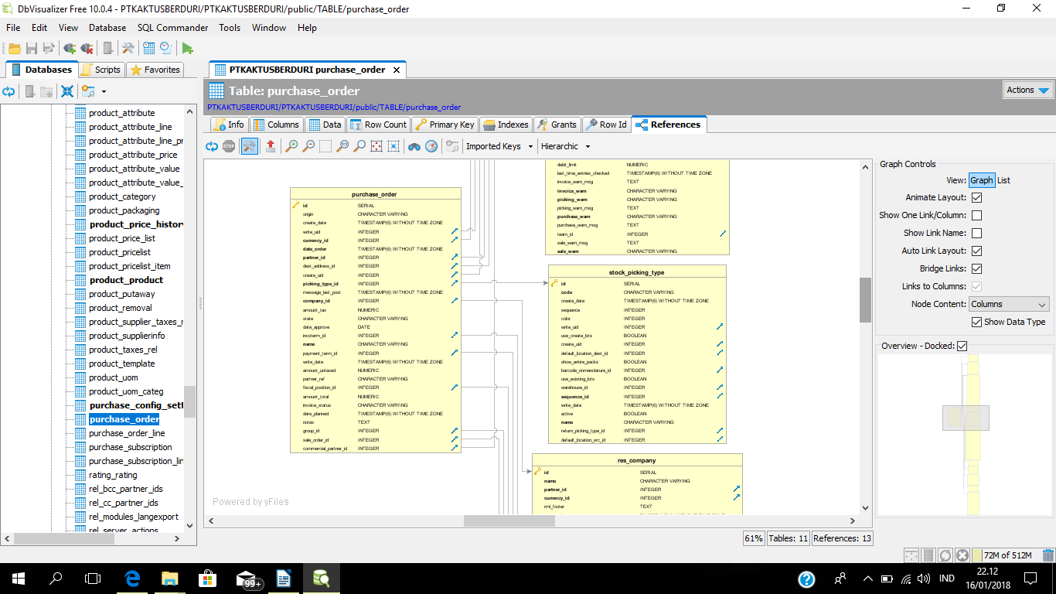1056x594 pixels.
Task: Select product_template table in the tree
Action: [x=122, y=364]
